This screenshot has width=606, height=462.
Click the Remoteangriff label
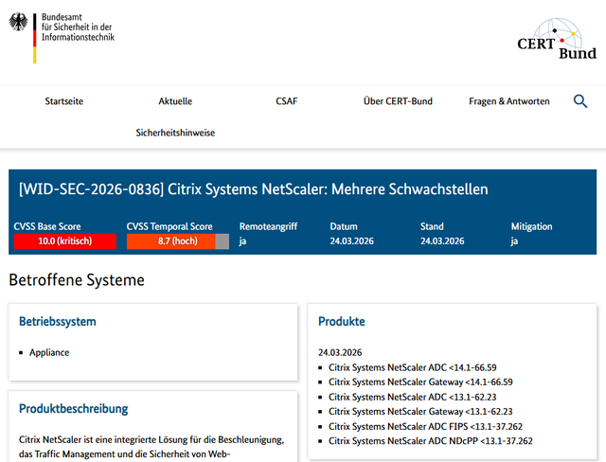268,226
